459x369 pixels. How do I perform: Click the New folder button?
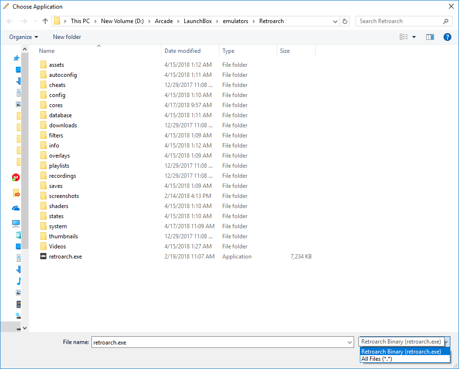pyautogui.click(x=67, y=37)
